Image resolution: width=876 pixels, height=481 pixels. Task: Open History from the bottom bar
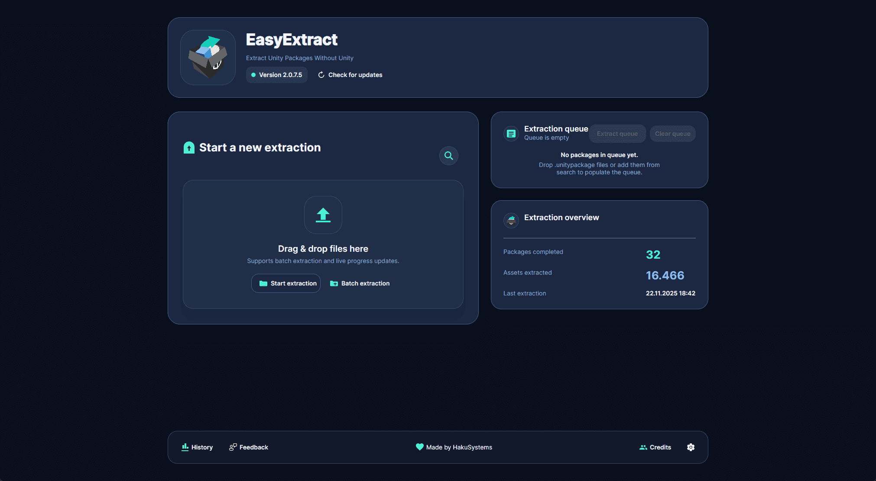pyautogui.click(x=197, y=447)
